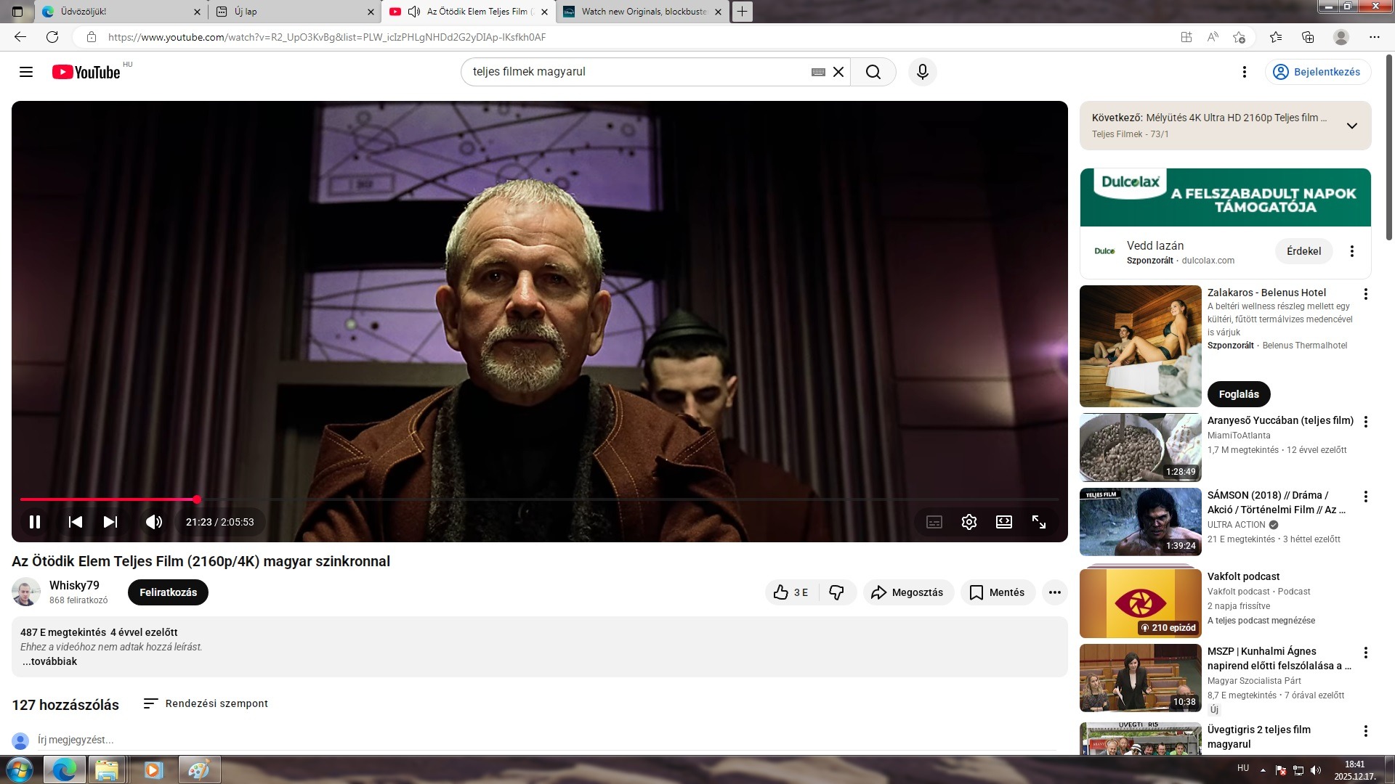Enter fullscreen mode in player
1395x784 pixels.
(1039, 522)
